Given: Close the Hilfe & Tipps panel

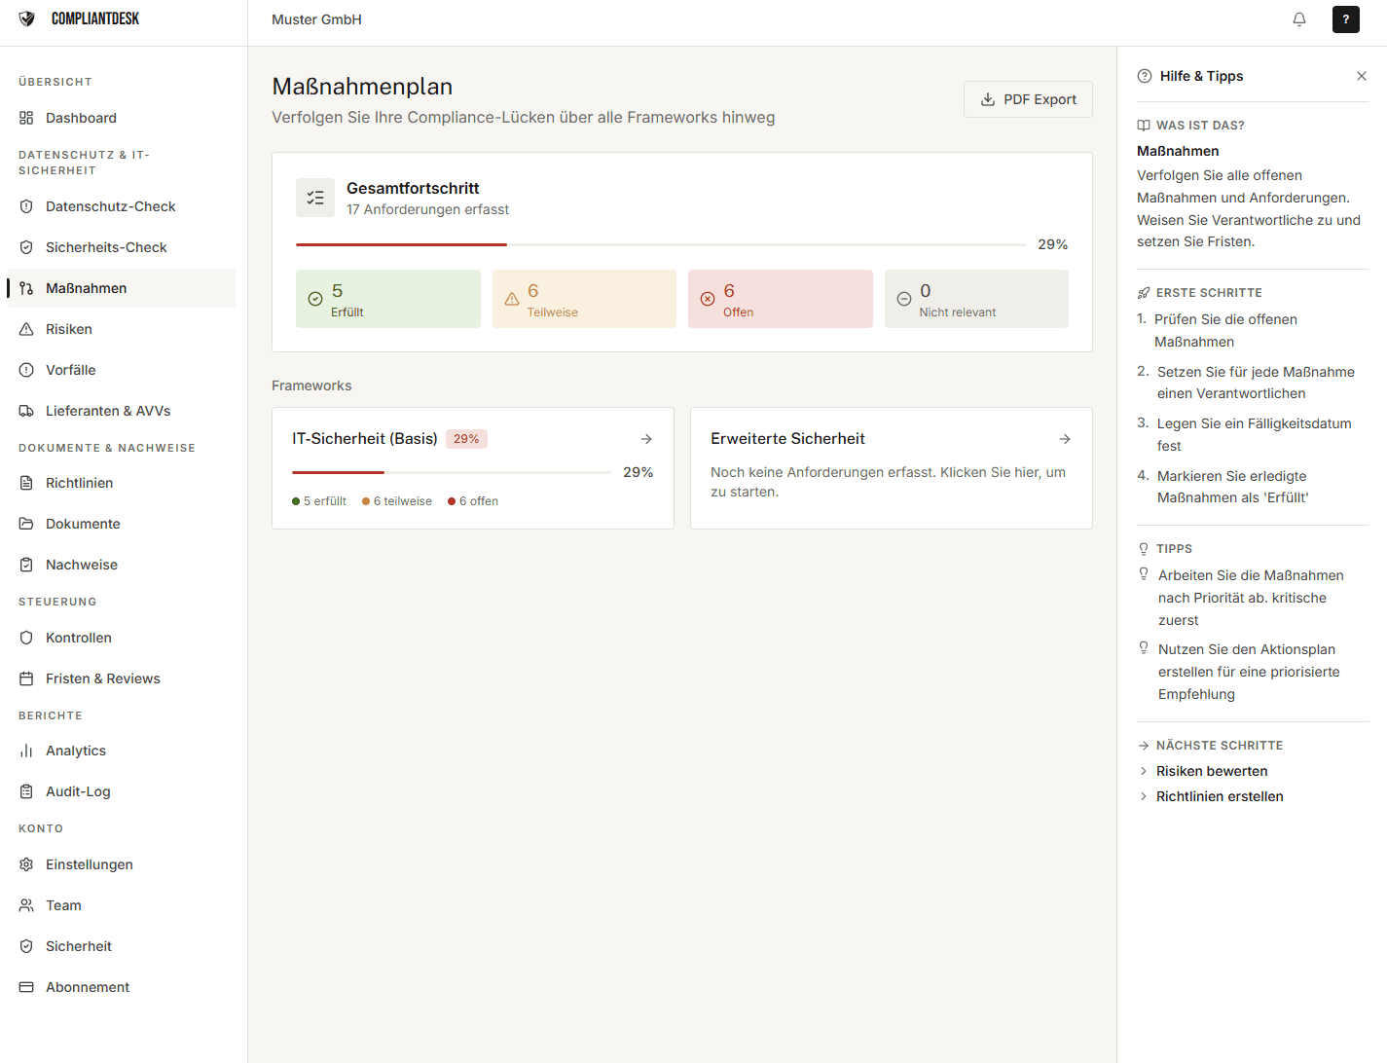Looking at the screenshot, I should click(1361, 76).
